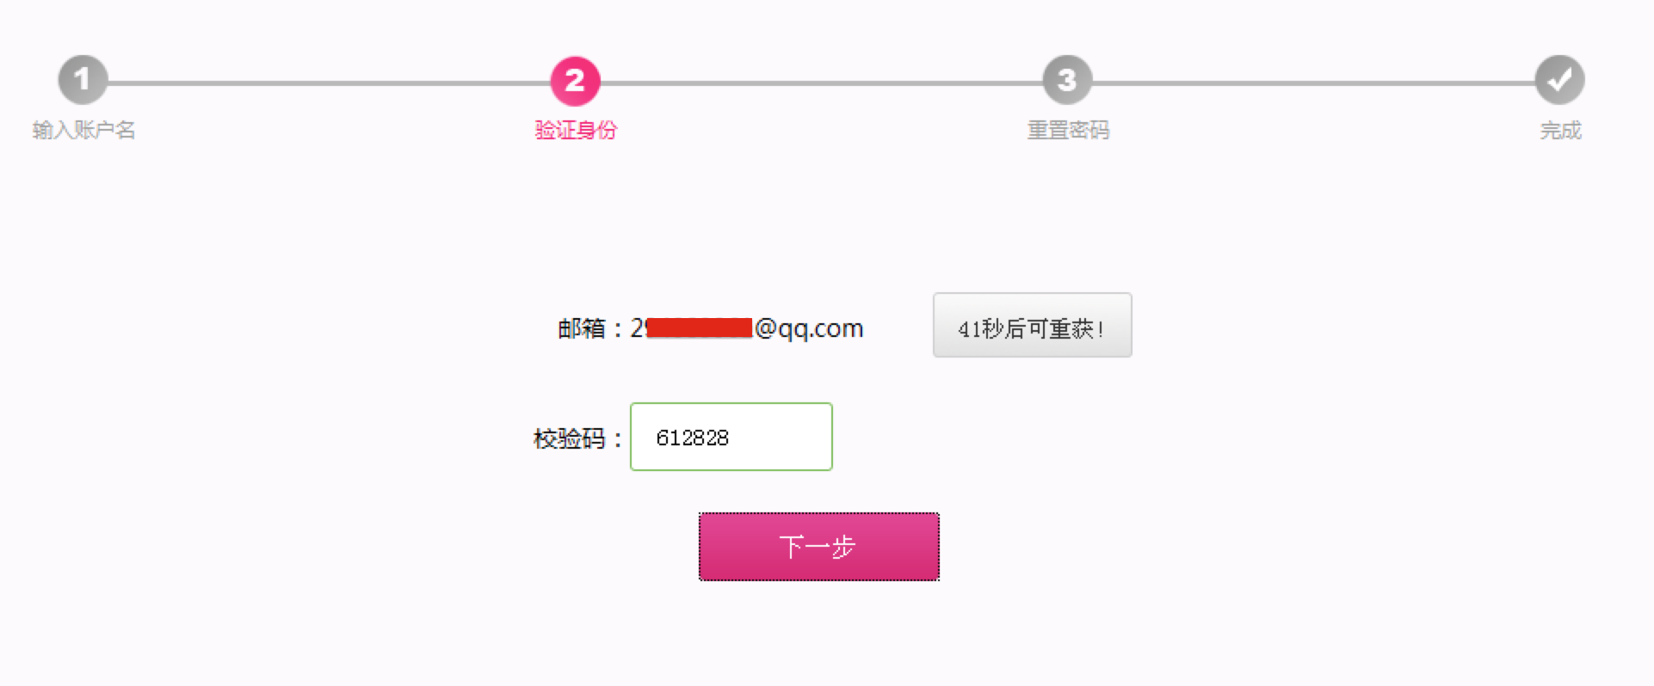The image size is (1654, 686).
Task: Click the checkmark completion icon
Action: (x=1559, y=81)
